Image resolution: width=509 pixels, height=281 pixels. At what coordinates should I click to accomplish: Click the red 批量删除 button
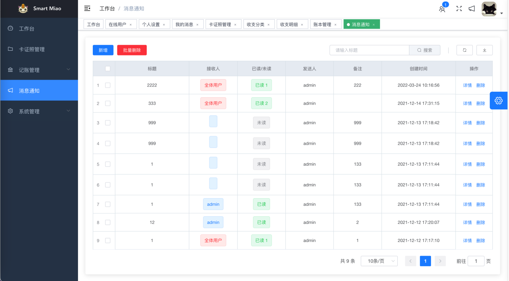tap(132, 50)
